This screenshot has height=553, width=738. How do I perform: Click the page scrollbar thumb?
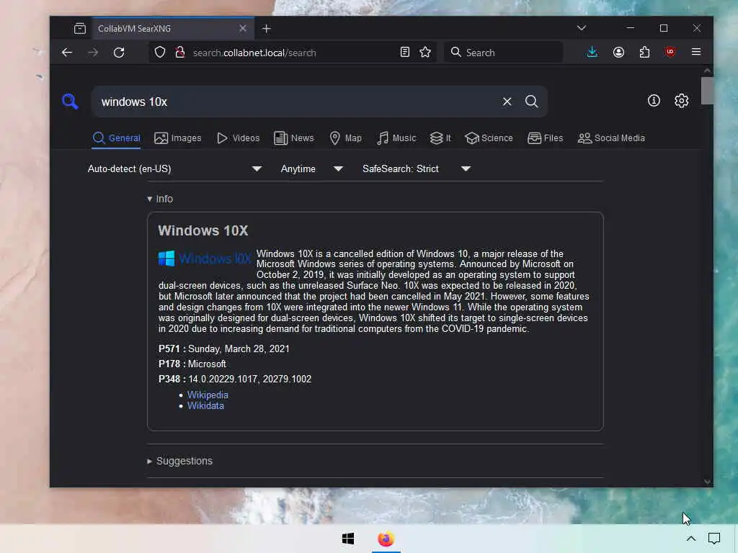click(707, 90)
